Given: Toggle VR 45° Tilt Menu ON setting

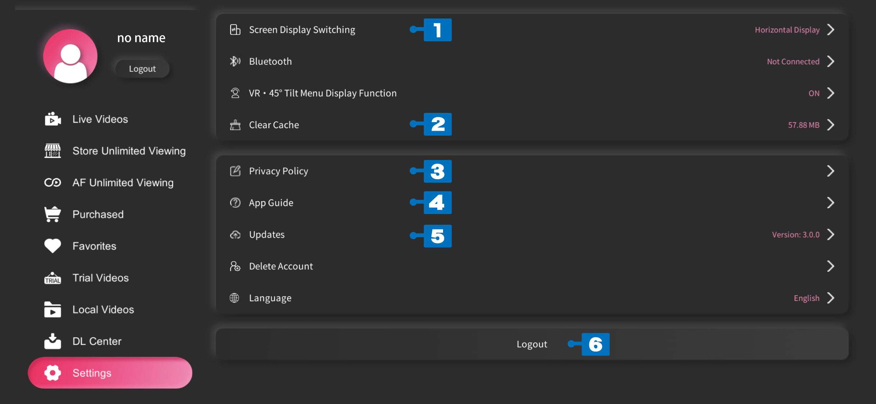Looking at the screenshot, I should [814, 93].
